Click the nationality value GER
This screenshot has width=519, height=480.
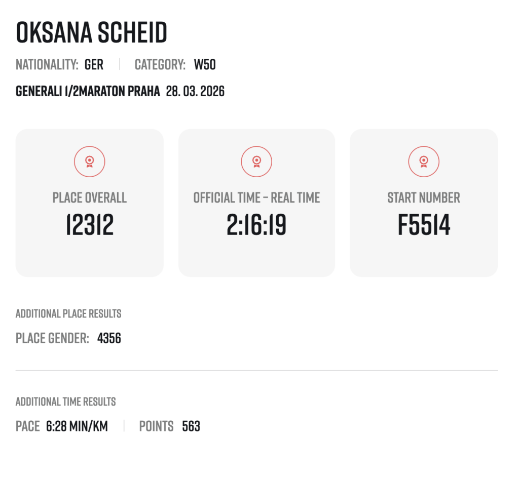pos(94,65)
